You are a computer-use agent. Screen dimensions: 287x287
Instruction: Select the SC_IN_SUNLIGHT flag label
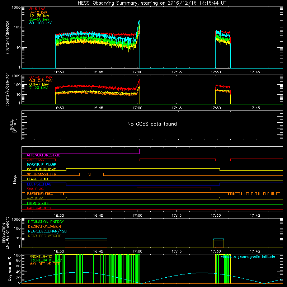tap(41, 169)
